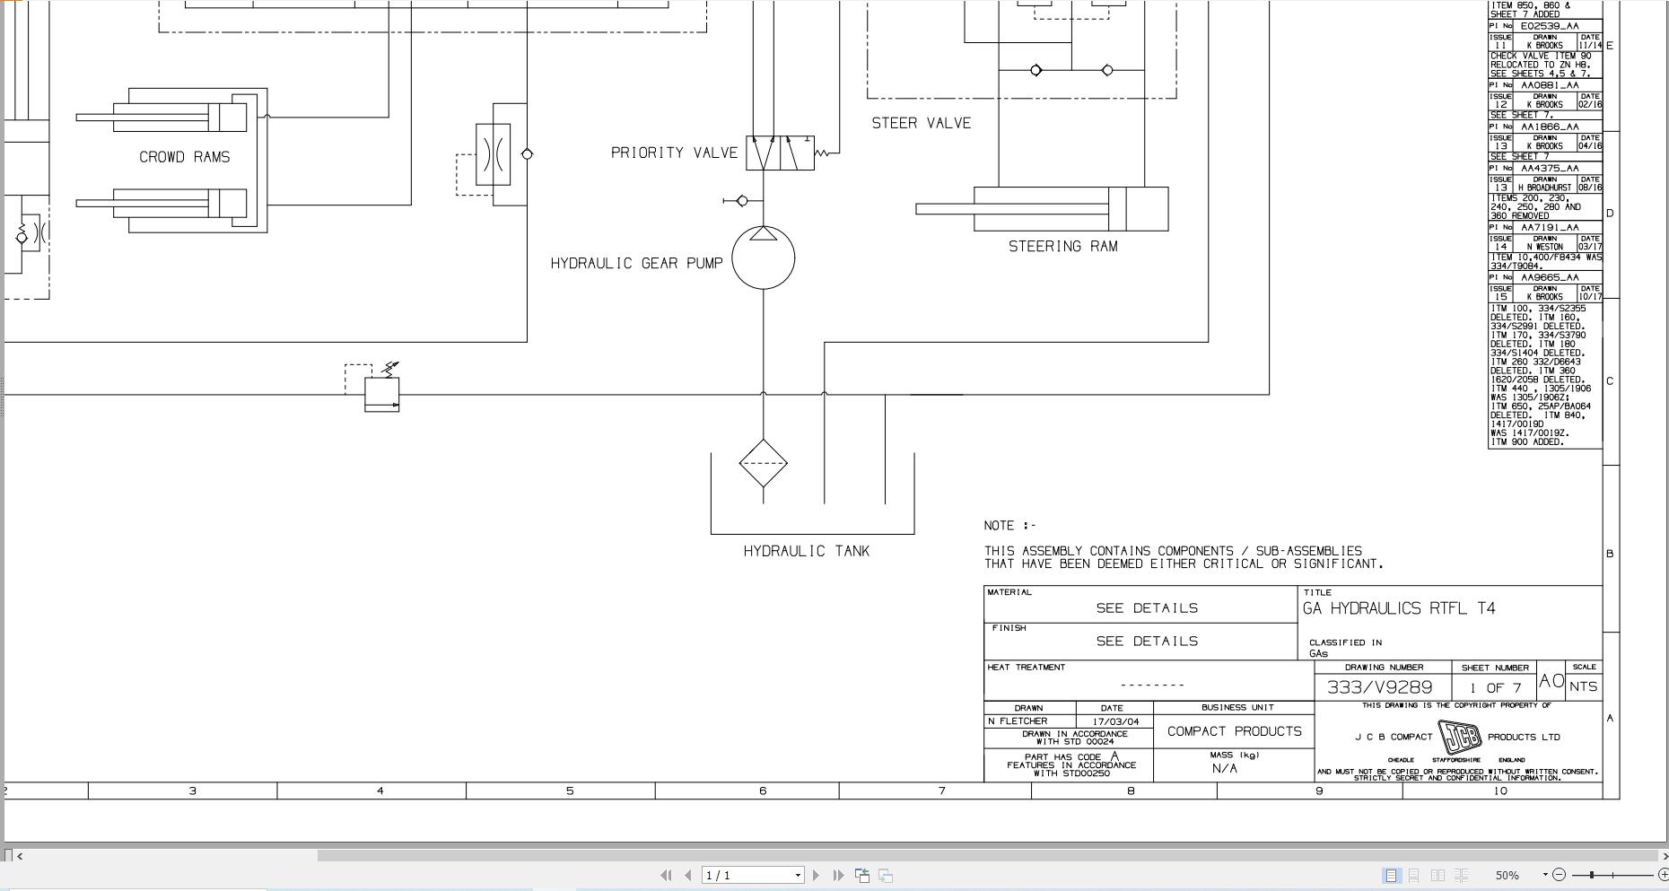The height and width of the screenshot is (891, 1669).
Task: Open the zoom percentage dropdown
Action: (x=1545, y=875)
